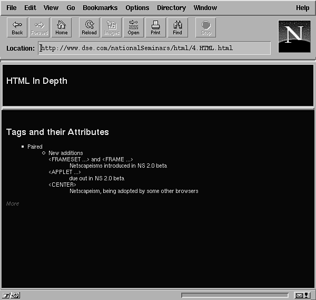Click the Location URL field
Viewport: 316px width, 300px height.
click(x=155, y=48)
